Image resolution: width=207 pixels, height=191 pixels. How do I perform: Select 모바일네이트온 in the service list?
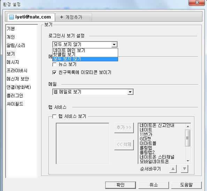(154, 161)
